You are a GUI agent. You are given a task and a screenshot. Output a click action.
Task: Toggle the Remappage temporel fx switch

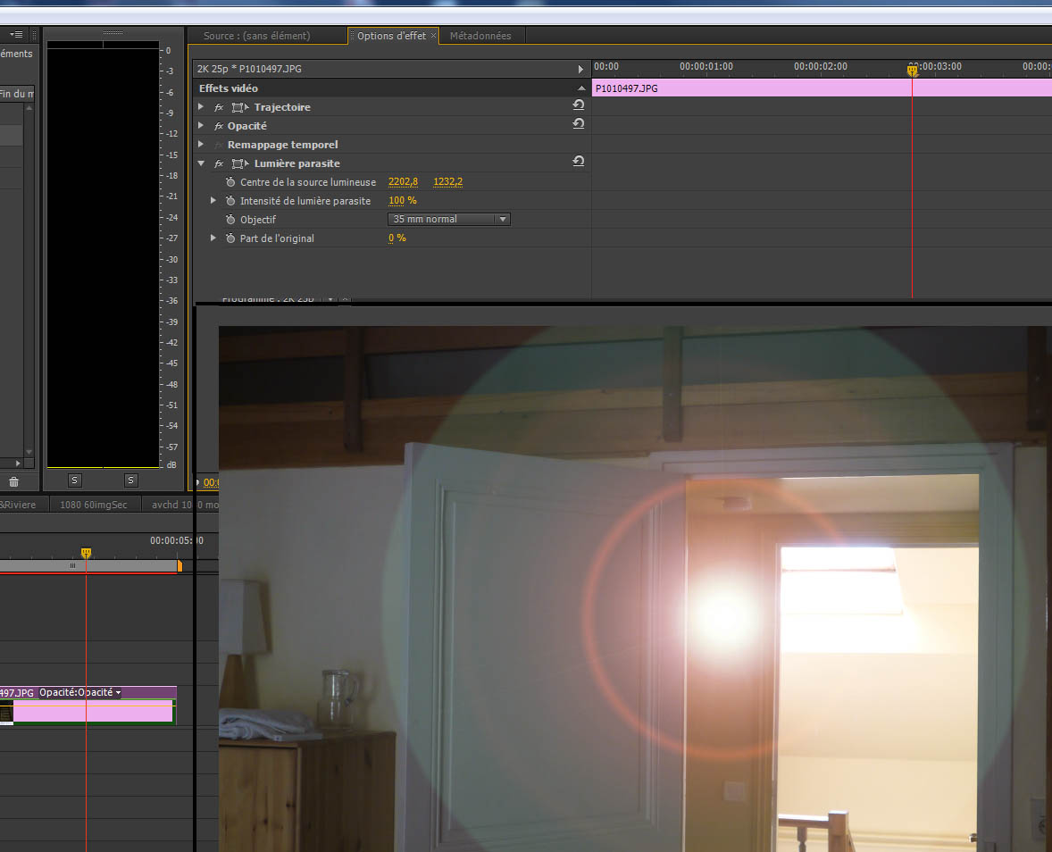(x=219, y=145)
